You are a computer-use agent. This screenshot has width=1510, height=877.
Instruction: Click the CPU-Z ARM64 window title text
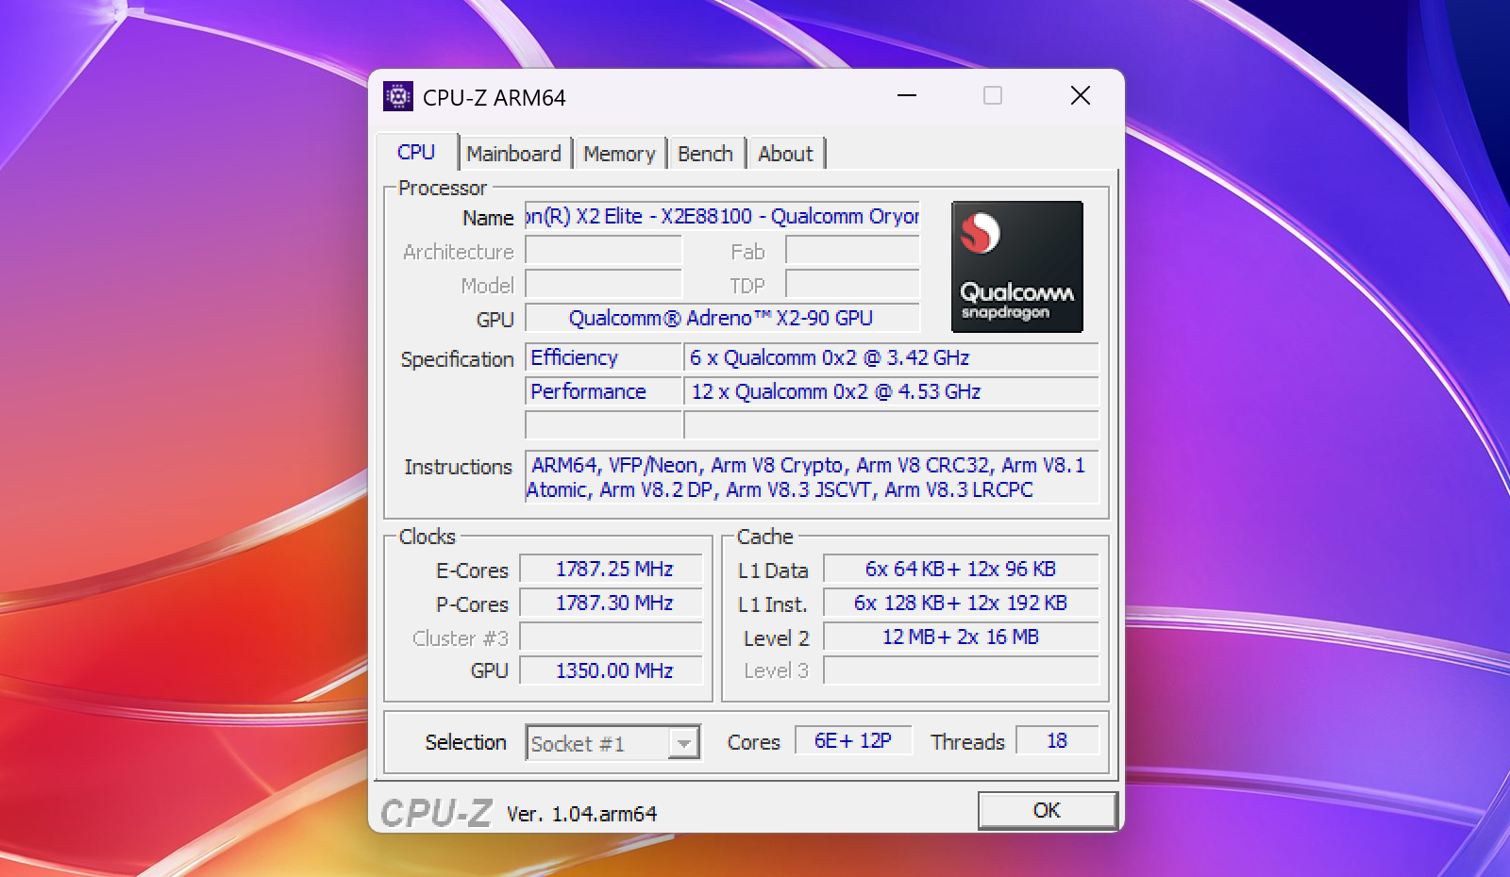click(x=495, y=98)
